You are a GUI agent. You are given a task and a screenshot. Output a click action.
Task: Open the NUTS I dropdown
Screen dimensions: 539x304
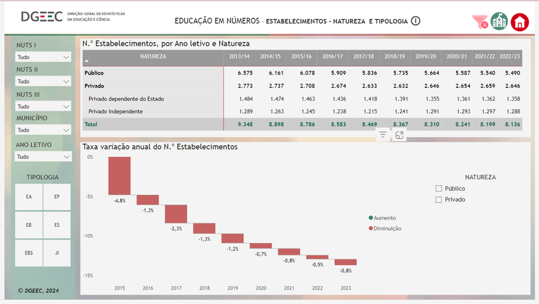click(43, 57)
